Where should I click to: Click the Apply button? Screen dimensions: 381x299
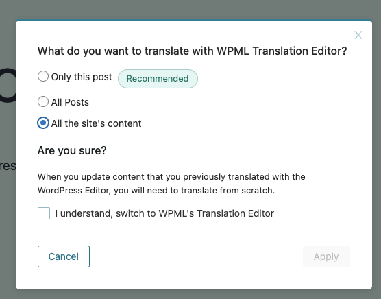pos(326,256)
